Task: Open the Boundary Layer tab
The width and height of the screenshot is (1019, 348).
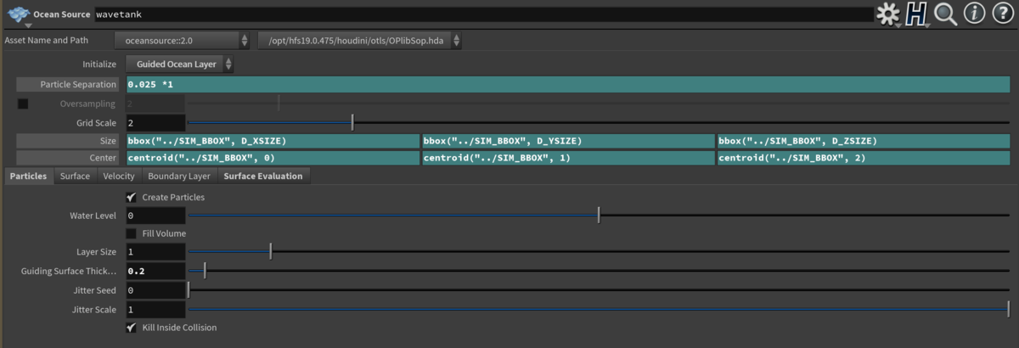Action: [x=179, y=176]
